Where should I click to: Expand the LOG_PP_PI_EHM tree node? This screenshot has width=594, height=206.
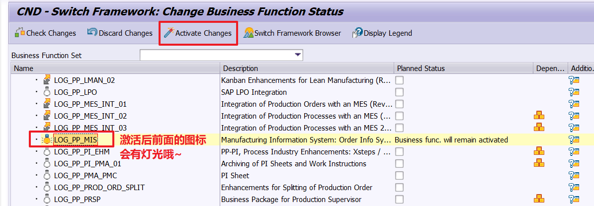pyautogui.click(x=36, y=151)
